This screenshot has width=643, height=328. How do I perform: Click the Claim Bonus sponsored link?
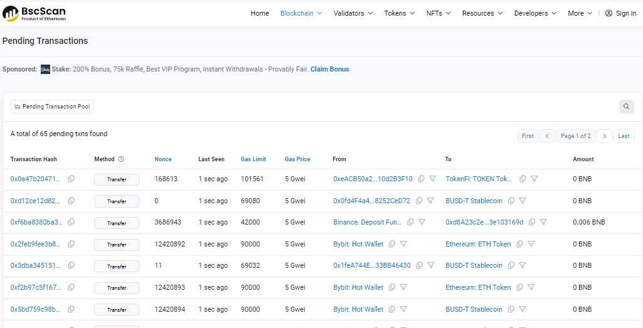click(x=329, y=69)
